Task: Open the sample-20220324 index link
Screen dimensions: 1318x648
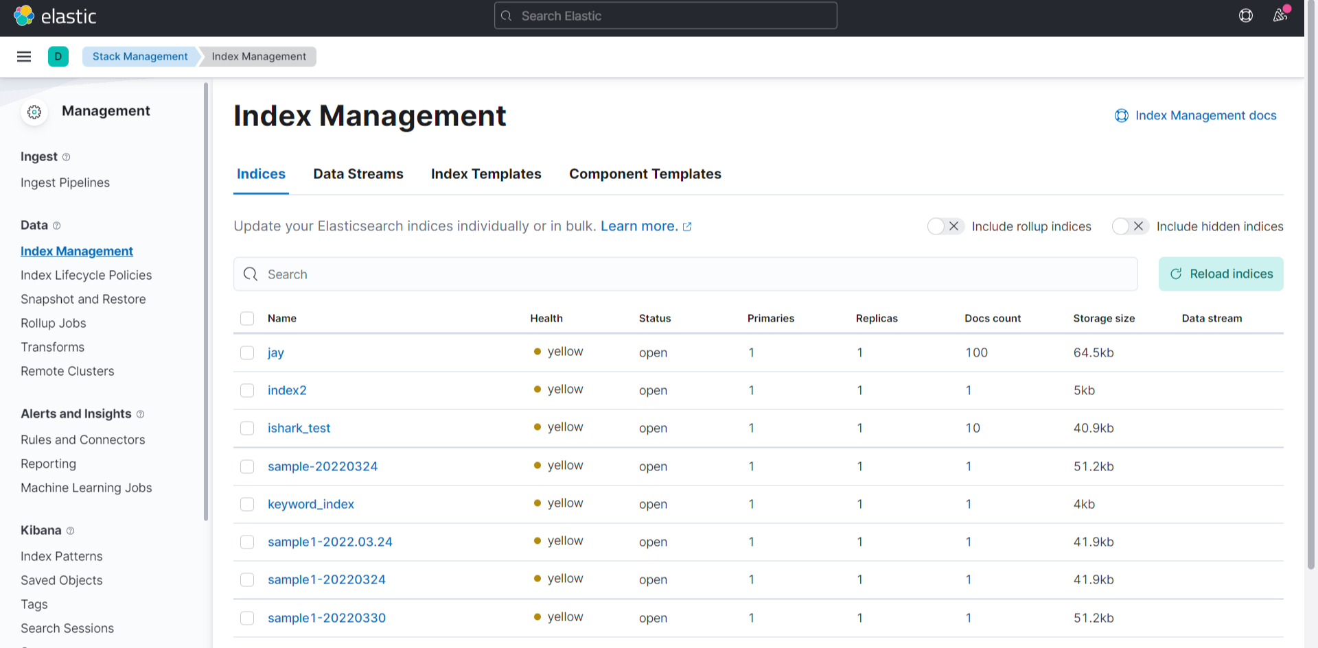Action: tap(323, 466)
